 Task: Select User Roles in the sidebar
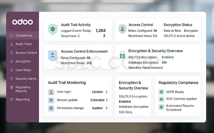[x=23, y=70]
